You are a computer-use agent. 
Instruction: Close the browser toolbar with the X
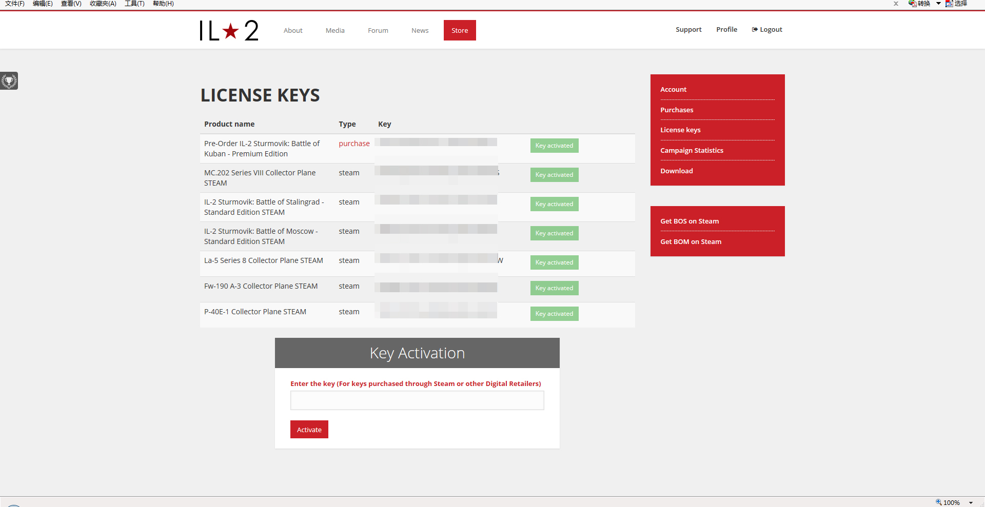tap(896, 4)
